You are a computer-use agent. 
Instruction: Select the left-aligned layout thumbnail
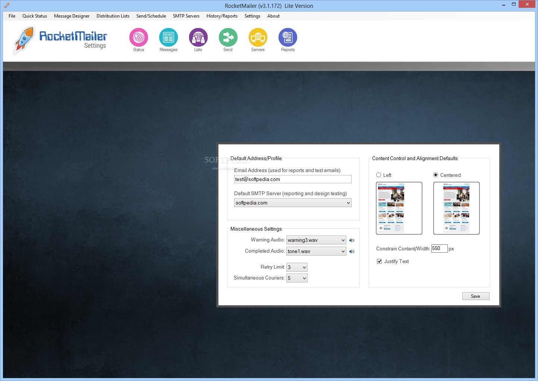pyautogui.click(x=399, y=208)
